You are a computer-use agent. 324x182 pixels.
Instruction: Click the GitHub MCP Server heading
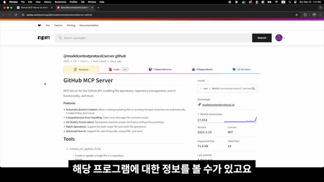(x=88, y=80)
